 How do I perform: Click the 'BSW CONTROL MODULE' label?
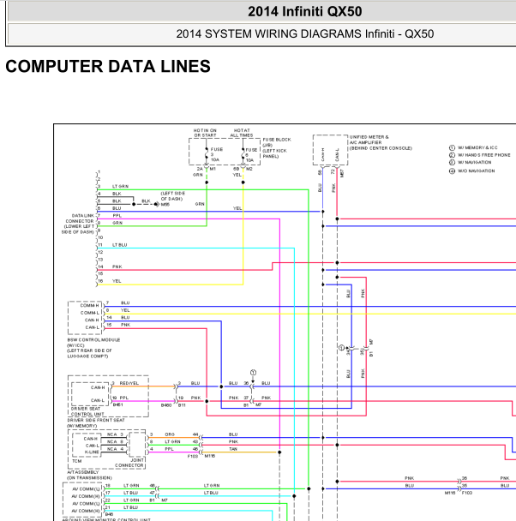pyautogui.click(x=93, y=340)
